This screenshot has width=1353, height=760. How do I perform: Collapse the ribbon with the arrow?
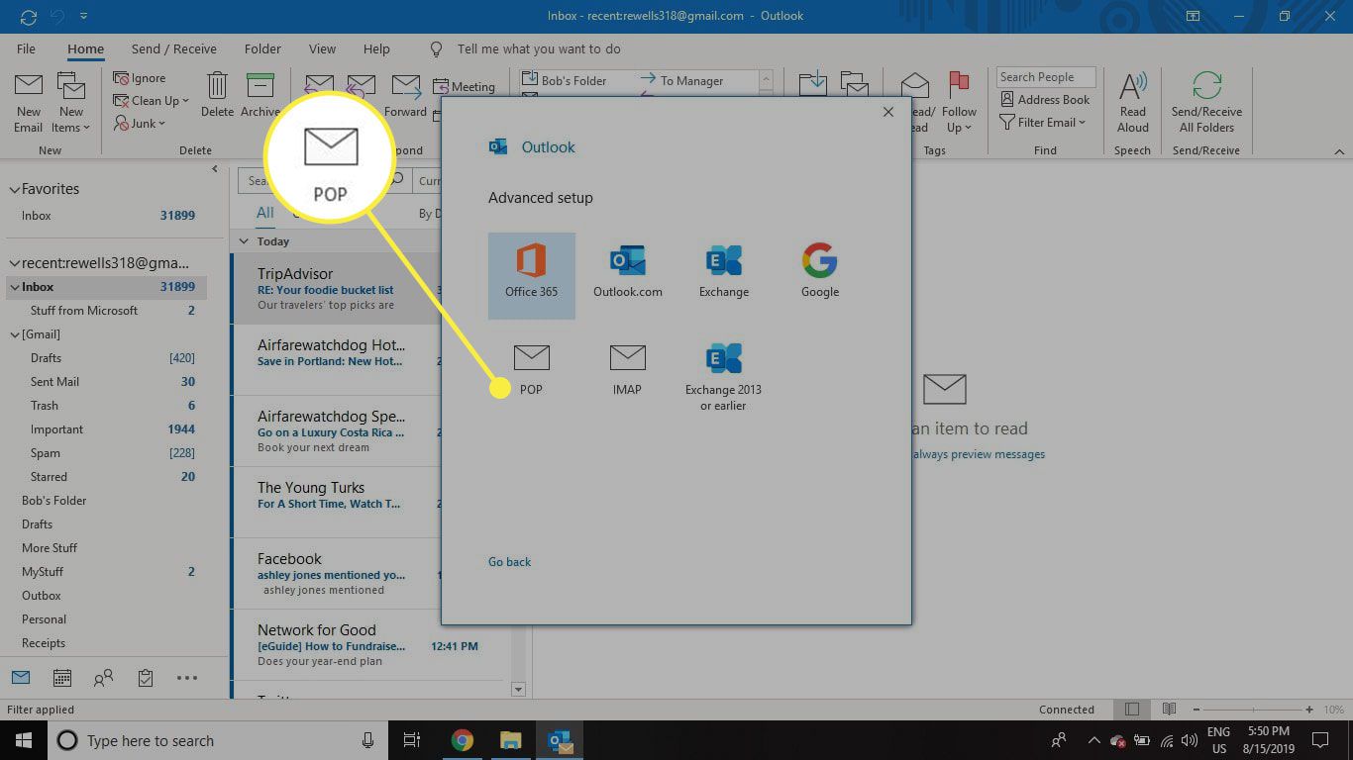1339,151
